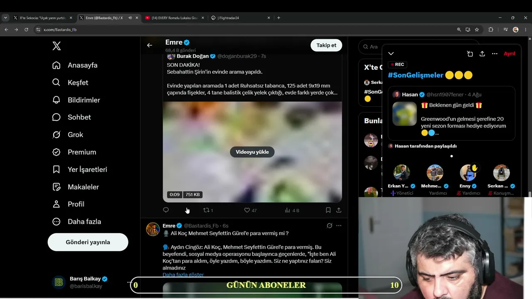
Task: Click the Gönderi yayınla button
Action: coord(88,242)
